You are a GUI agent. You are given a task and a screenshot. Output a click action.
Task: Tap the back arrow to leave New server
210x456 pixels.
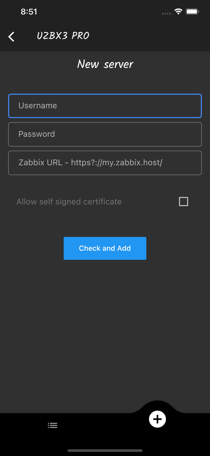point(11,36)
